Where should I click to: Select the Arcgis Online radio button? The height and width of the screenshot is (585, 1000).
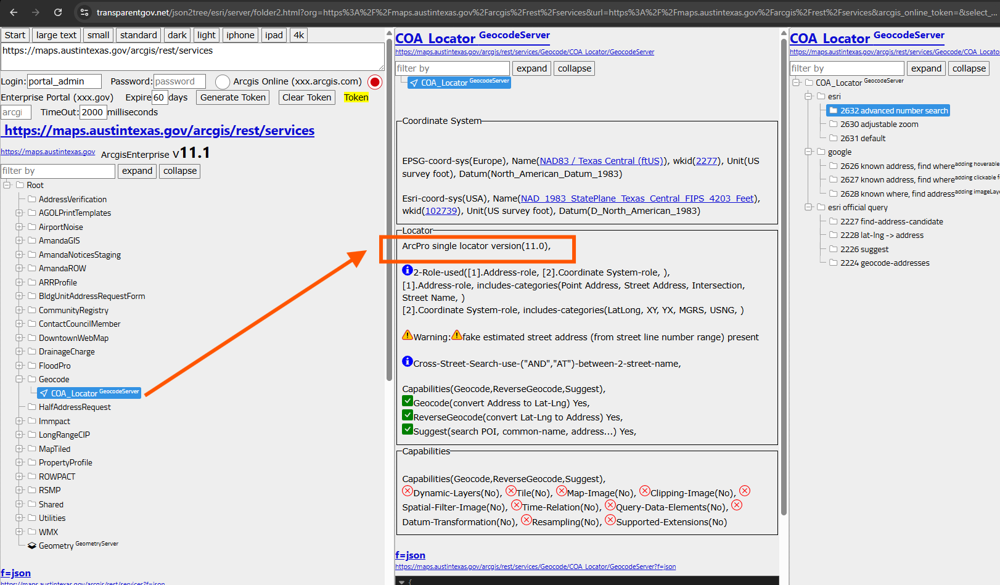[223, 82]
